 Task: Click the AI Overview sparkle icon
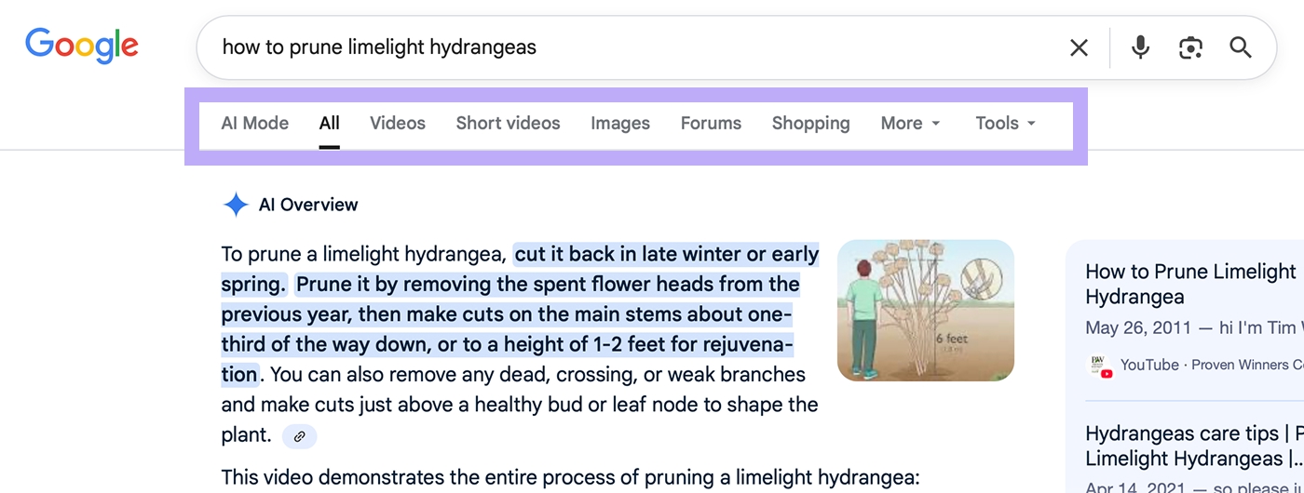(x=236, y=205)
